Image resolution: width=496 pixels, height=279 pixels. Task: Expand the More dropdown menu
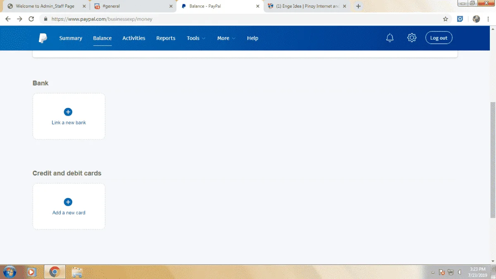point(226,38)
